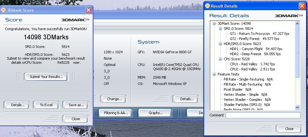This screenshot has height=137, width=308.
Task: Select Shader Particles (SM3.0) row
Action: pyautogui.click(x=247, y=105)
